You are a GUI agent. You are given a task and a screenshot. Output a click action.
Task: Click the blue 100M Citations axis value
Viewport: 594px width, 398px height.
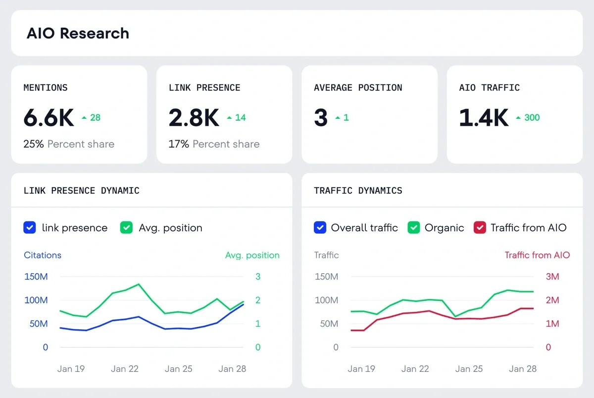[36, 300]
